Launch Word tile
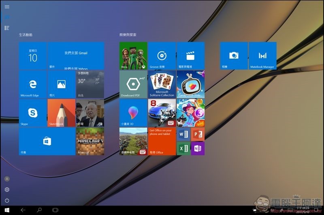 183,135
